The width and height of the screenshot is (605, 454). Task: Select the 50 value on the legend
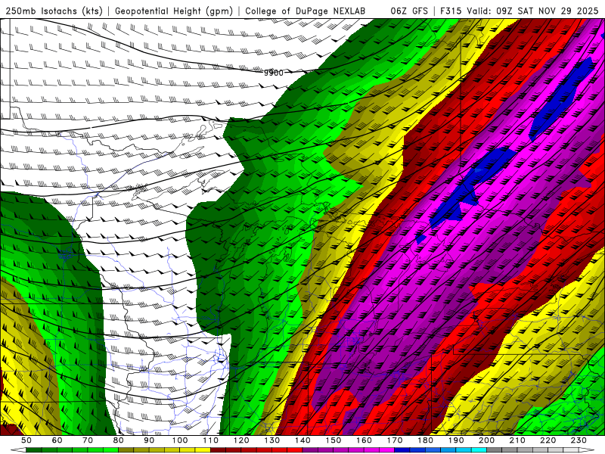pos(26,440)
